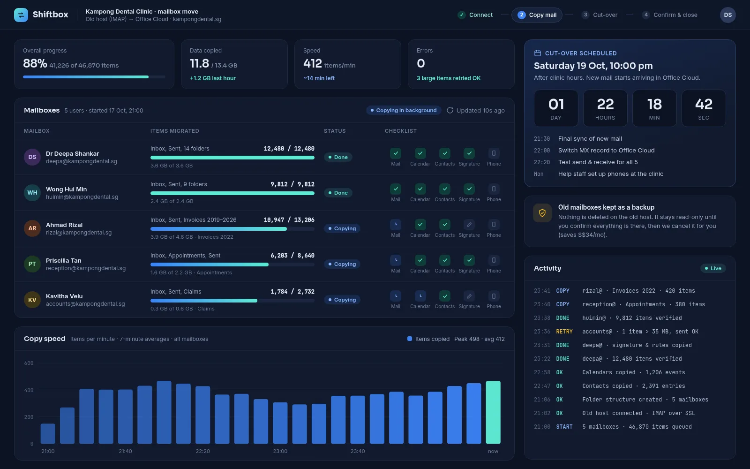The image size is (750, 469).
Task: Click 'Switch MX record to Office Cloud' schedule item
Action: tap(606, 151)
